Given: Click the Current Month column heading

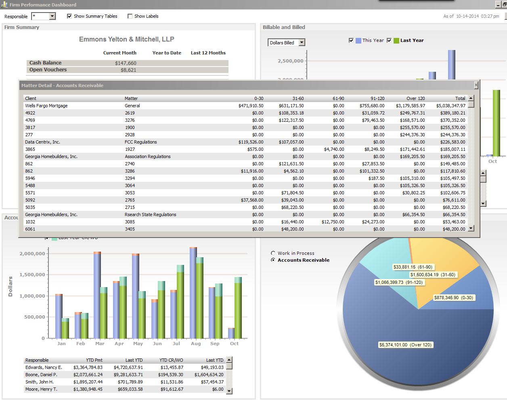Looking at the screenshot, I should click(x=120, y=53).
